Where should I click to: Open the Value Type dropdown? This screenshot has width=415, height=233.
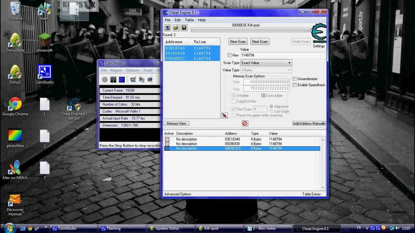coord(266,70)
